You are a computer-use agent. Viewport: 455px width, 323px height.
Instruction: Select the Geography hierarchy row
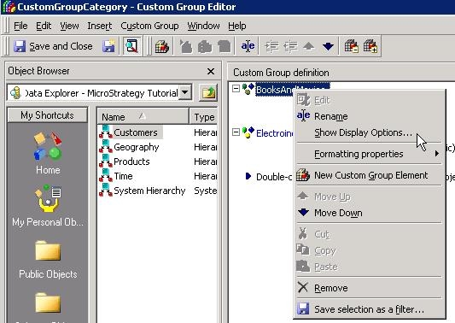[158, 147]
